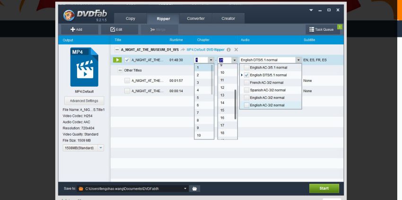Switch to the Copy tab
The image size is (402, 200).
131,18
